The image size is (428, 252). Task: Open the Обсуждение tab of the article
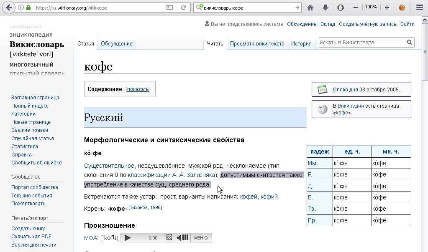point(117,43)
